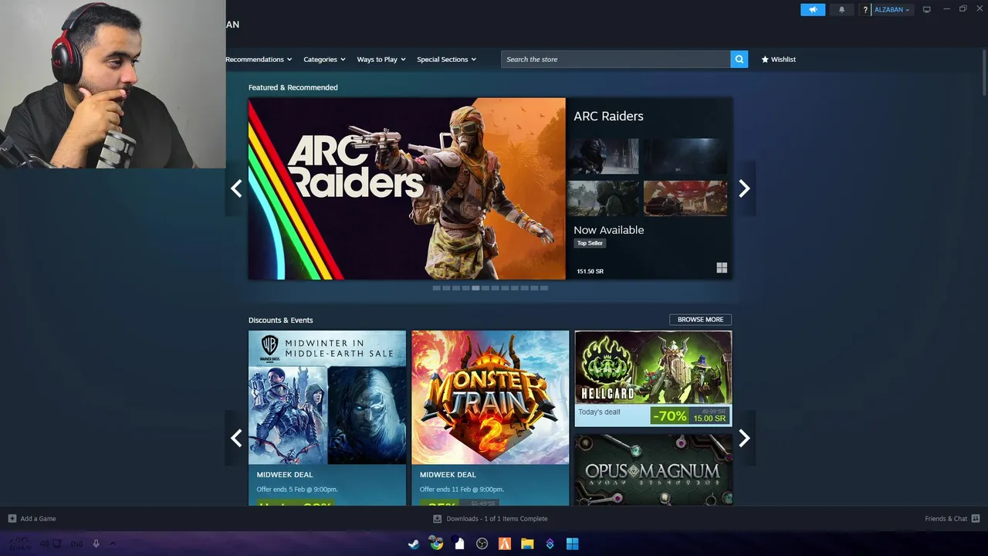Image resolution: width=988 pixels, height=556 pixels.
Task: Open the Ways to Play dropdown
Action: pyautogui.click(x=381, y=59)
